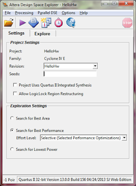Click the Open Project folder icon
The width and height of the screenshot is (136, 186).
[x=9, y=23]
